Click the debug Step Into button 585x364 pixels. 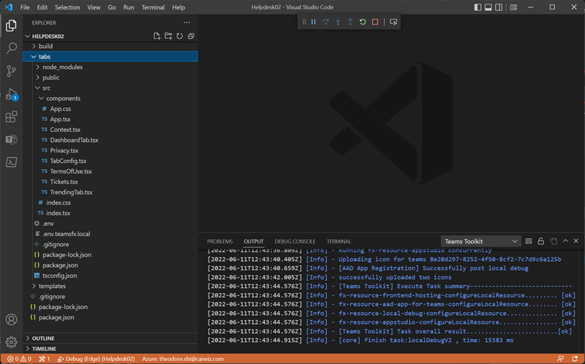(x=338, y=22)
